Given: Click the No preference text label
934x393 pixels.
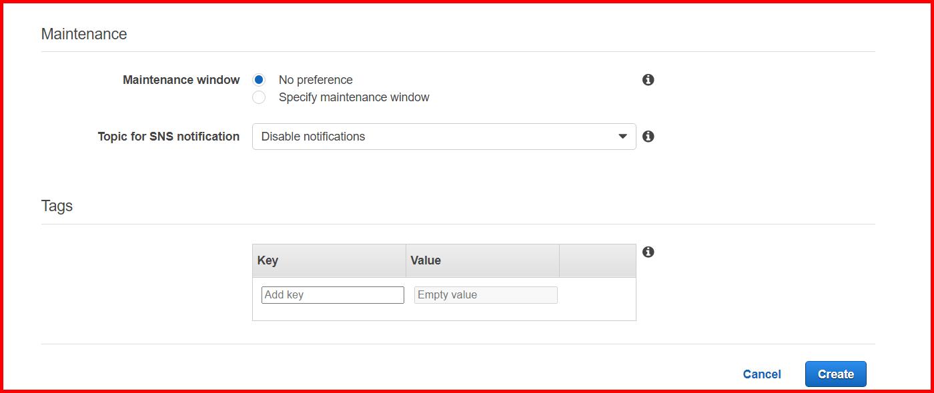Looking at the screenshot, I should (315, 79).
